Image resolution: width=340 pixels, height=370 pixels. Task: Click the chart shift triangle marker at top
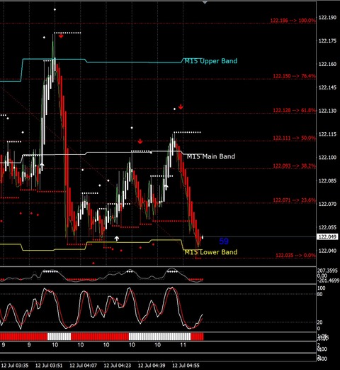[x=205, y=2]
